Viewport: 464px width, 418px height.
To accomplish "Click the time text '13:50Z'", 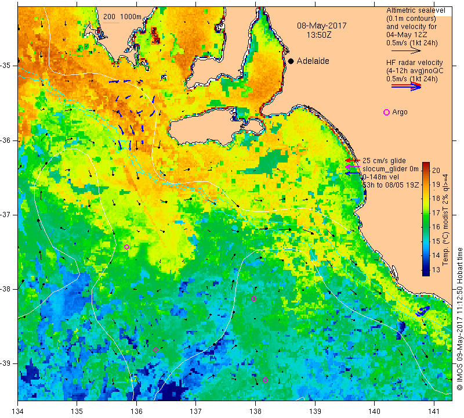I will pyautogui.click(x=319, y=35).
